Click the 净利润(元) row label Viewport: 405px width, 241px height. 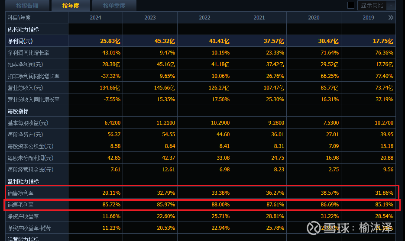[x=20, y=41]
